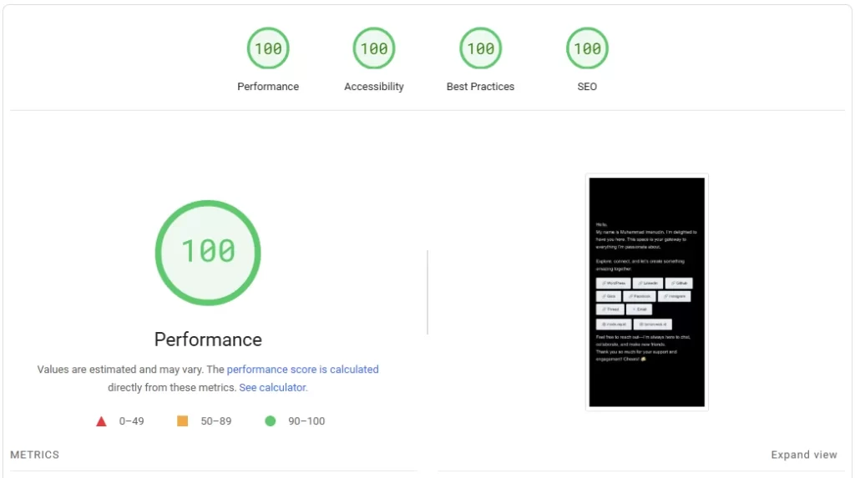Open the 'See calculator.' link
The height and width of the screenshot is (478, 855).
pyautogui.click(x=273, y=388)
